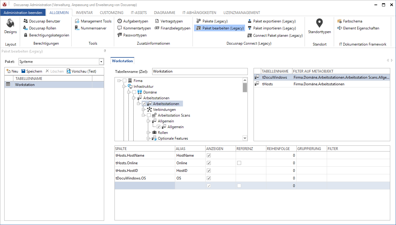Toggle Anzeigen for tDocuWindows.OS
396x225 pixels.
point(209,178)
